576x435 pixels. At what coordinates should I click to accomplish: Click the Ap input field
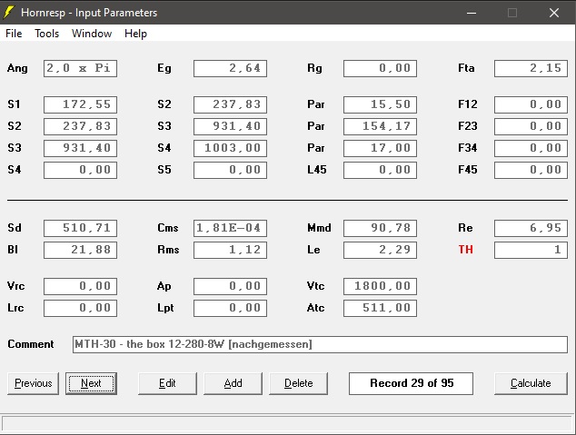231,286
